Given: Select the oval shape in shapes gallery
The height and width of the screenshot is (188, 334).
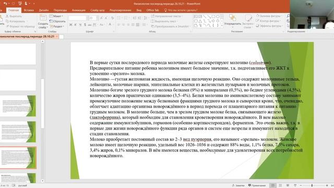Looking at the screenshot, I should (x=218, y=16).
